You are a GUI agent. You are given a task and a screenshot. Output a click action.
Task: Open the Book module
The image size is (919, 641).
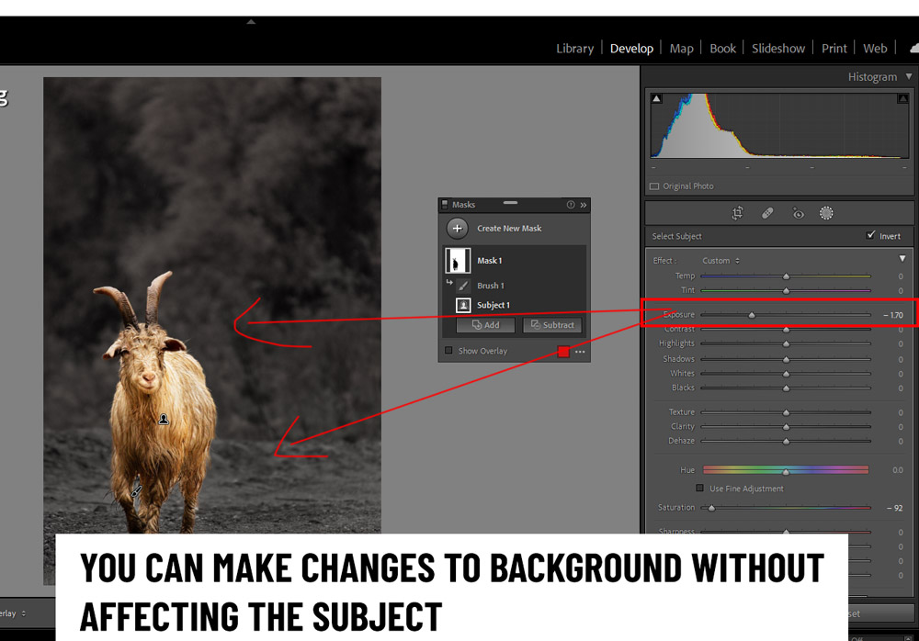click(722, 49)
